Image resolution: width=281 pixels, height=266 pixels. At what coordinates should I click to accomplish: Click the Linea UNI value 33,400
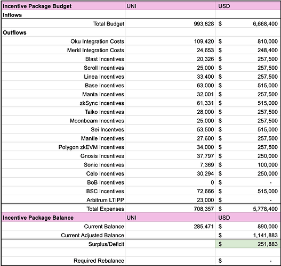205,77
